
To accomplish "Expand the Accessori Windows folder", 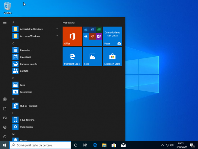I will (x=35, y=36).
